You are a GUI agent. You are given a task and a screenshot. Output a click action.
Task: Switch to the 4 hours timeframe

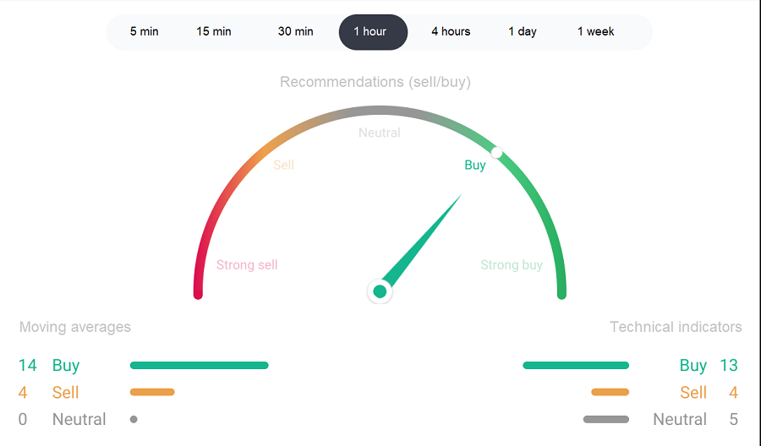click(x=451, y=31)
